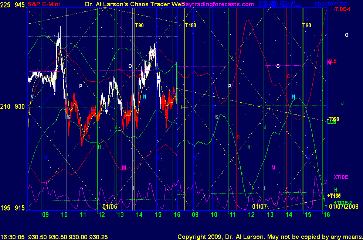Click the yellow crosshair marker after close
Screen dimensions: 363x240
(x=184, y=107)
